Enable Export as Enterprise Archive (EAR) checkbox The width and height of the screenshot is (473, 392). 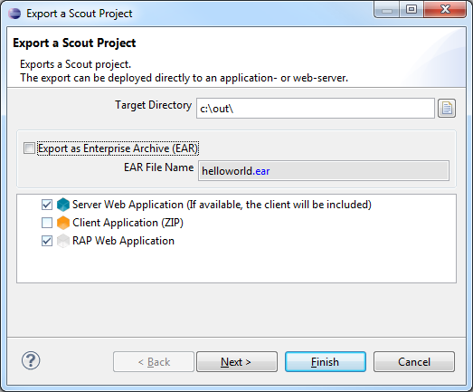pyautogui.click(x=29, y=148)
